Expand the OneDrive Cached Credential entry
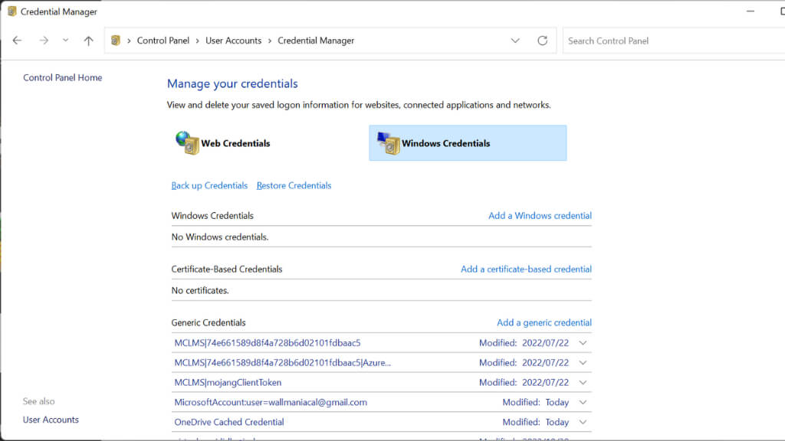 pos(583,422)
